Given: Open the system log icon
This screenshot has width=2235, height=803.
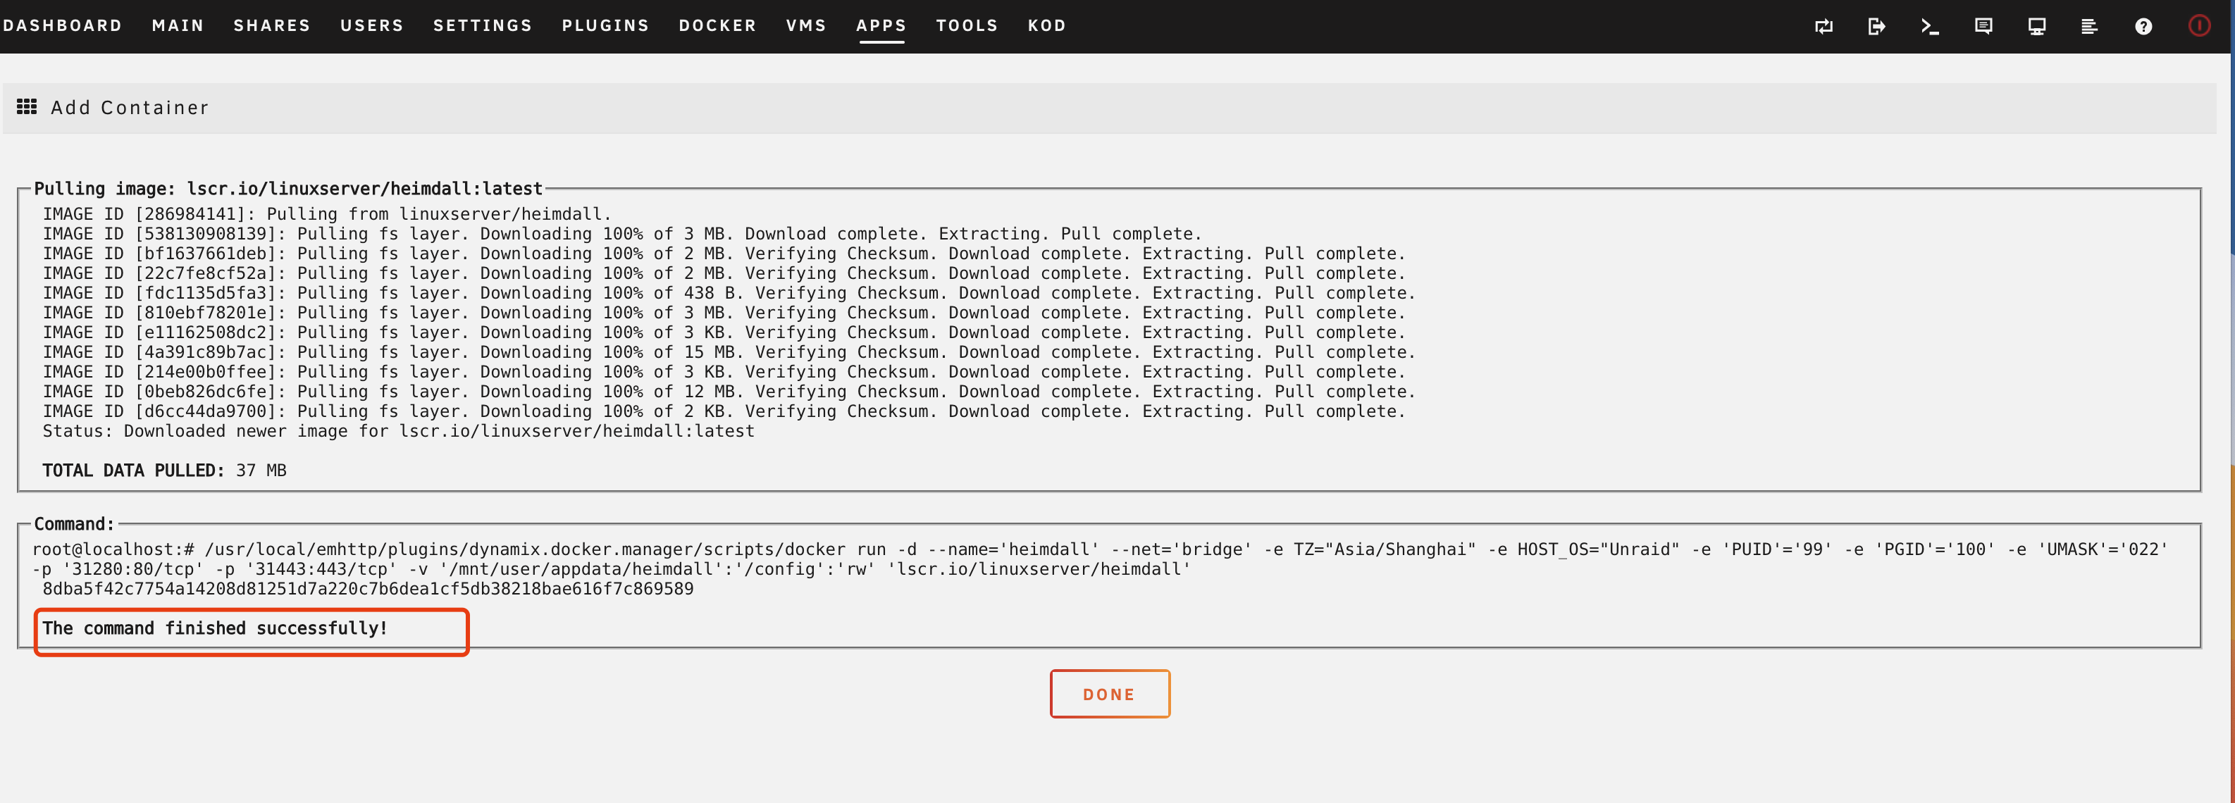Looking at the screenshot, I should (x=2089, y=26).
